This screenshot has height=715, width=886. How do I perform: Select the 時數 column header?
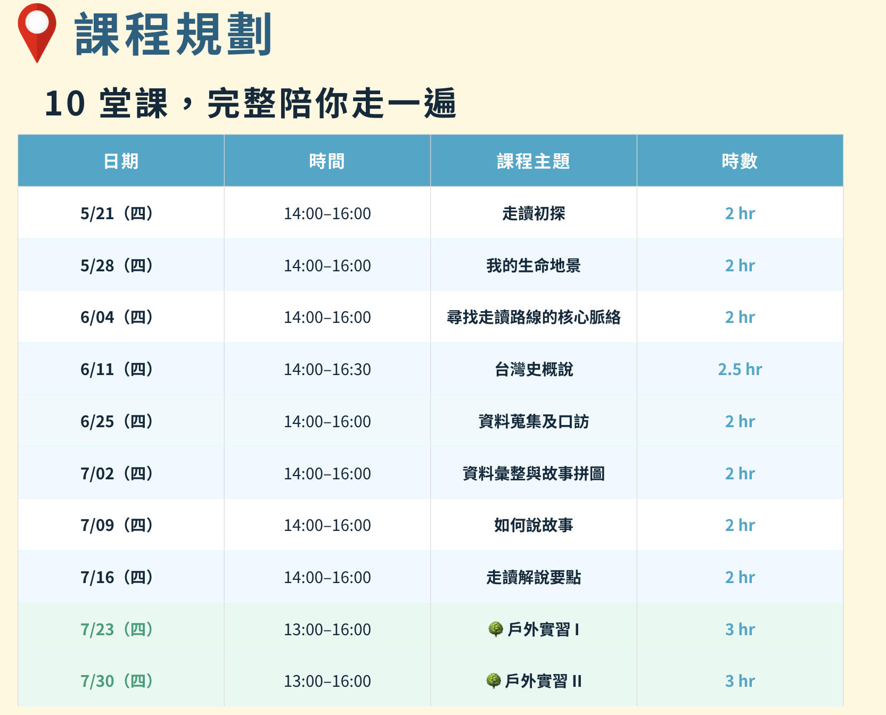coord(740,161)
